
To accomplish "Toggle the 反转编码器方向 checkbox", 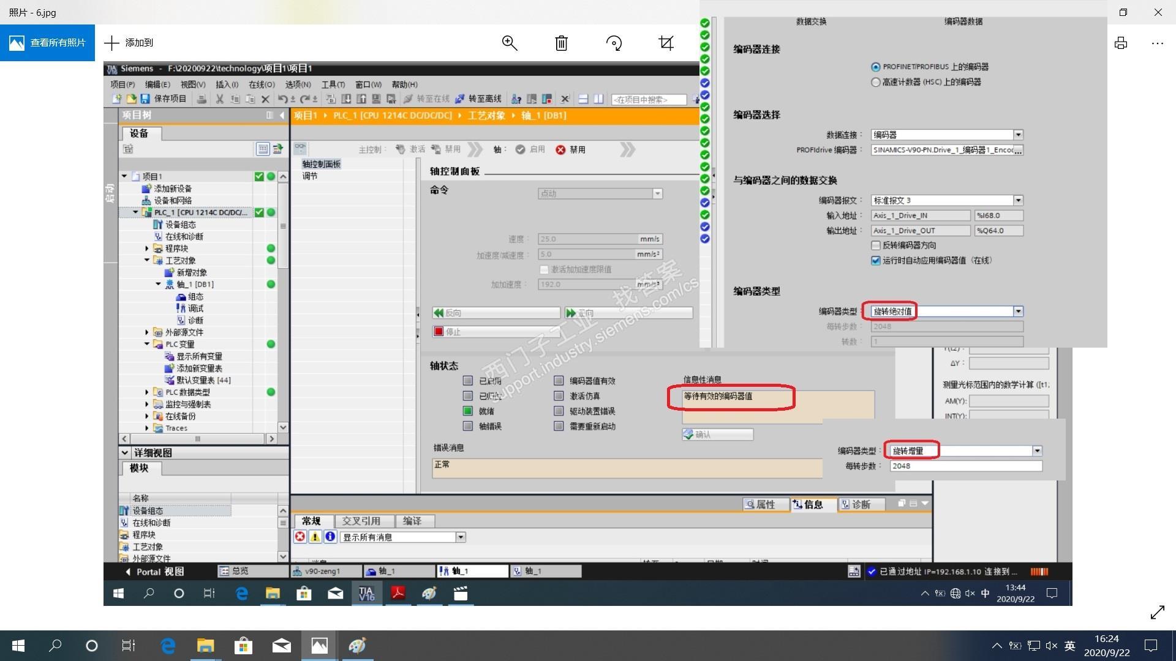I will click(876, 245).
